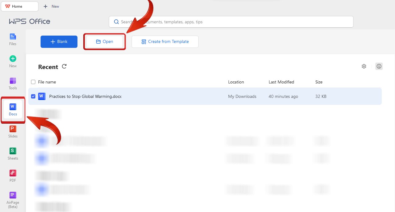Focus the search documents input field
This screenshot has width=395, height=212.
(x=231, y=22)
